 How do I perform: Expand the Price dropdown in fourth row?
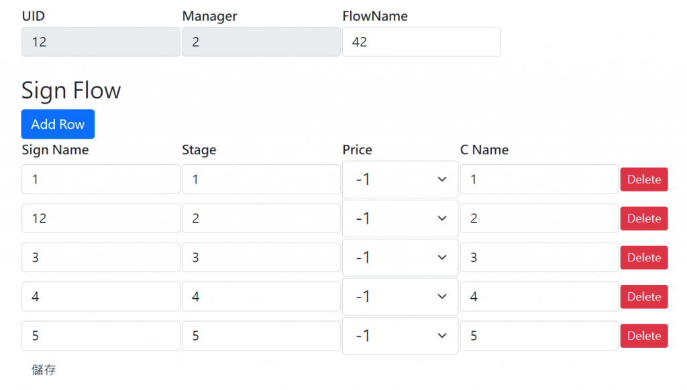tap(400, 297)
